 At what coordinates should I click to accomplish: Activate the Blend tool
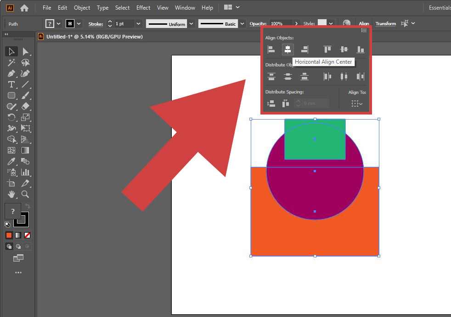tap(25, 161)
